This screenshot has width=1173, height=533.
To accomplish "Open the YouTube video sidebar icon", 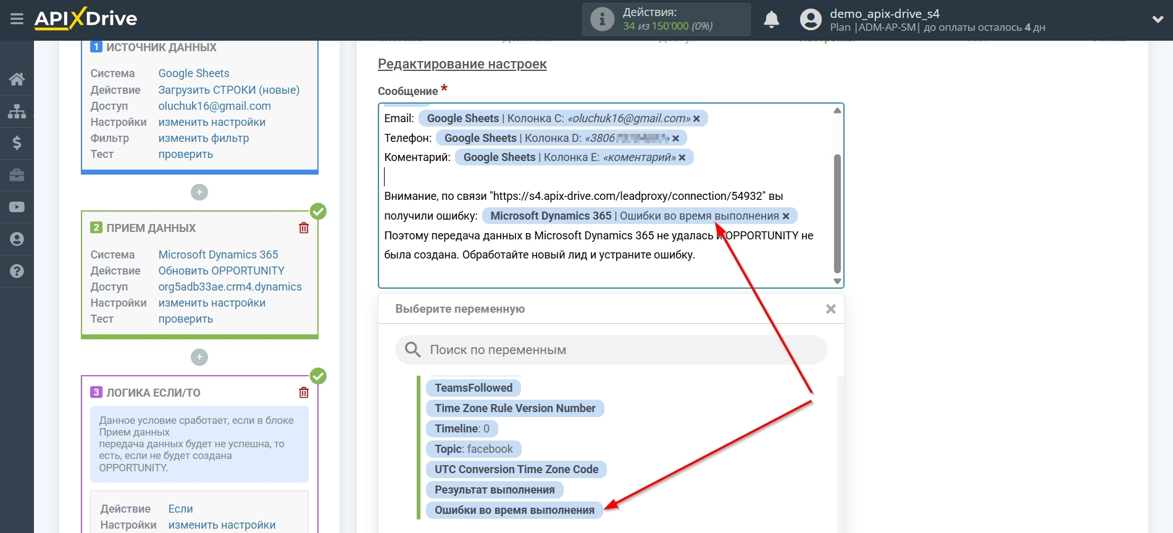I will coord(17,207).
